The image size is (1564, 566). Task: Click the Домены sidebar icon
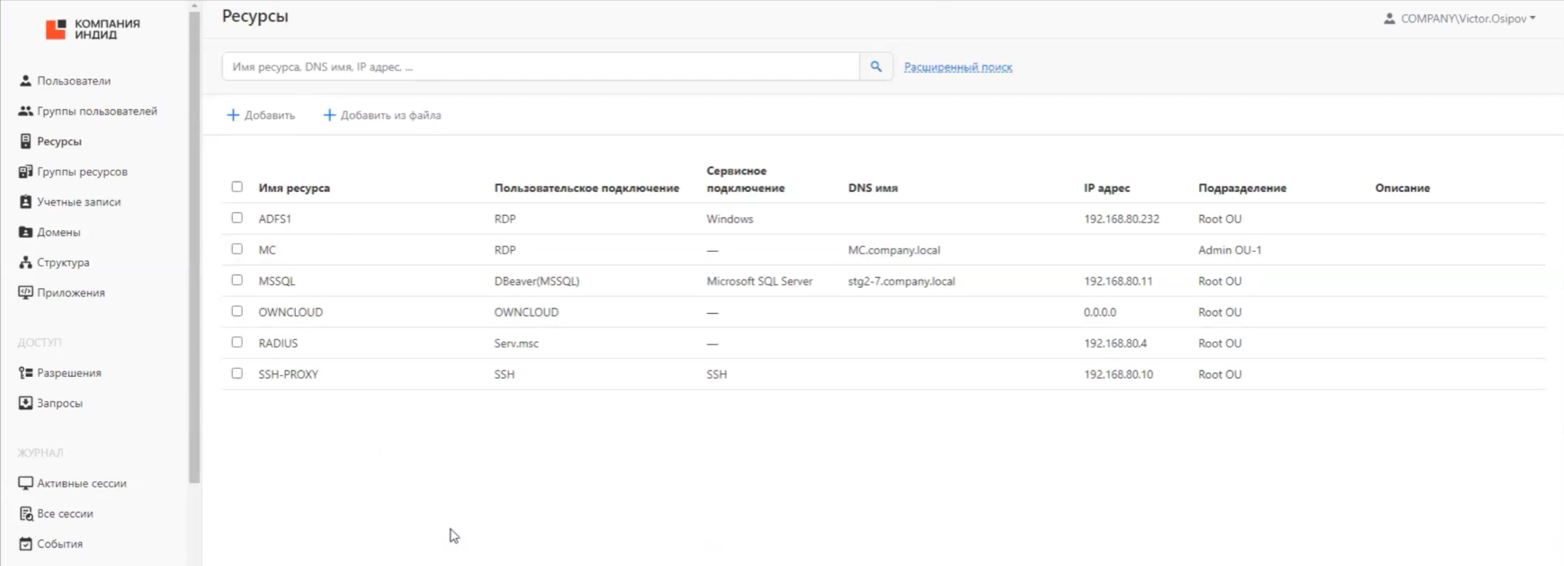pos(25,232)
